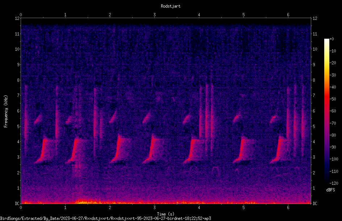
Task: Click the +0 label atop color scale
Action: (332, 39)
